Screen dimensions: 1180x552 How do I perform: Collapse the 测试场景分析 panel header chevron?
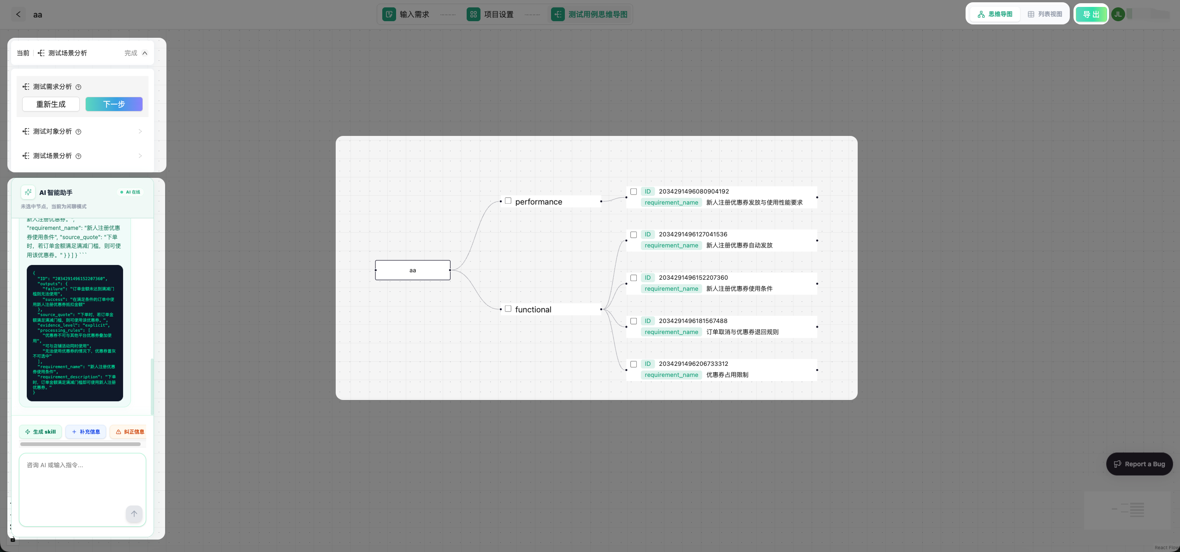pos(145,53)
